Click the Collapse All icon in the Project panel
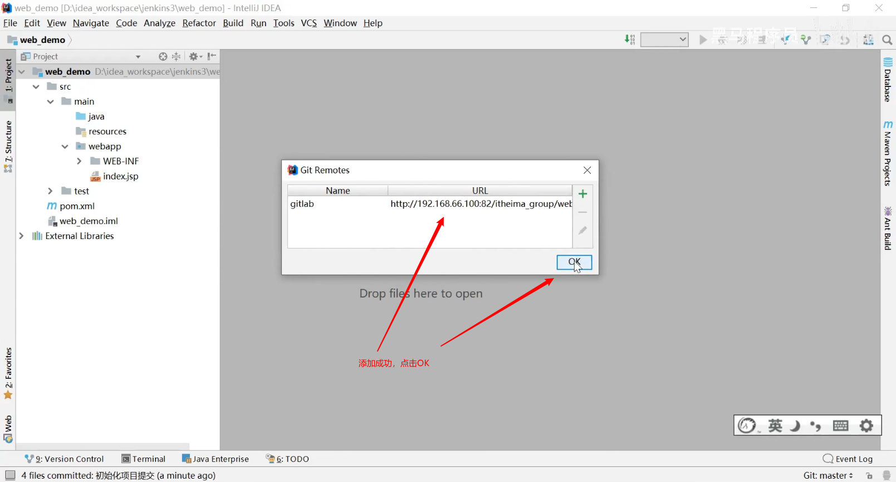This screenshot has height=482, width=896. [177, 56]
